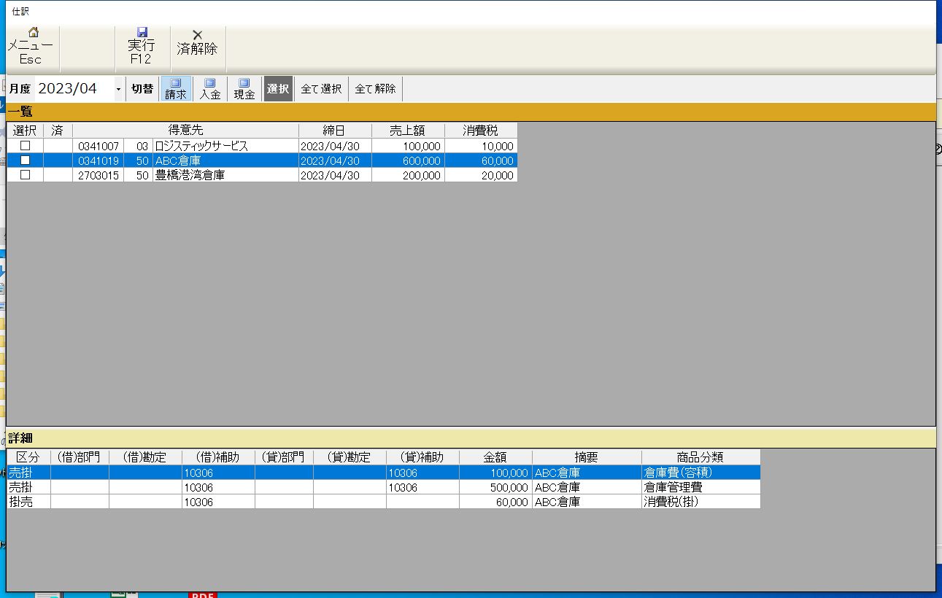The height and width of the screenshot is (598, 942).
Task: Select the 倉庫管理費 detail row
Action: coord(672,487)
